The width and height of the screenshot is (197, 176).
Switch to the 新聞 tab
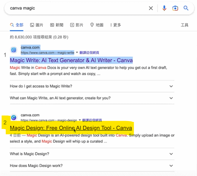point(57,25)
